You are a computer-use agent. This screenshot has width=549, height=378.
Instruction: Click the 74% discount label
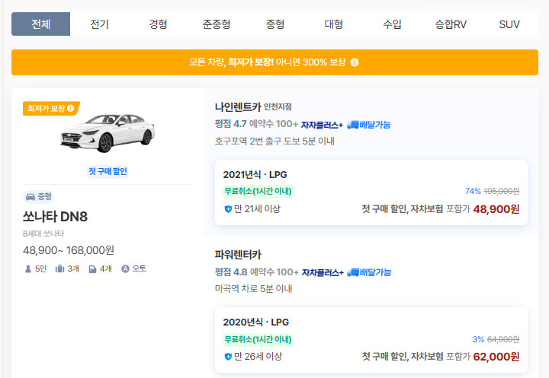473,191
